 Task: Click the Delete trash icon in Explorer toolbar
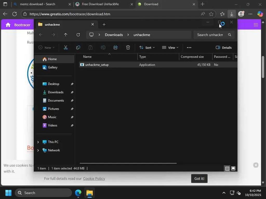[x=128, y=48]
